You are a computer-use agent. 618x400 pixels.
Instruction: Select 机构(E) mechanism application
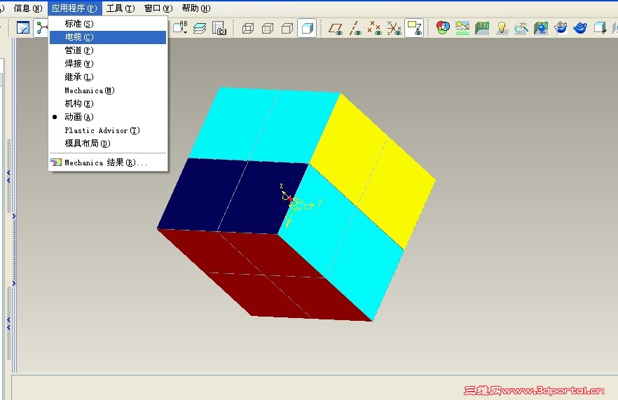tap(108, 104)
